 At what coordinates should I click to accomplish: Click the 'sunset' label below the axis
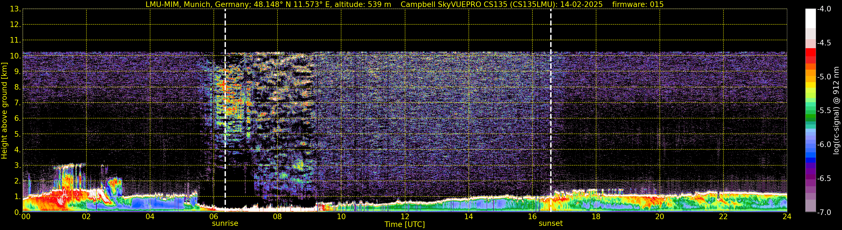[x=551, y=224]
